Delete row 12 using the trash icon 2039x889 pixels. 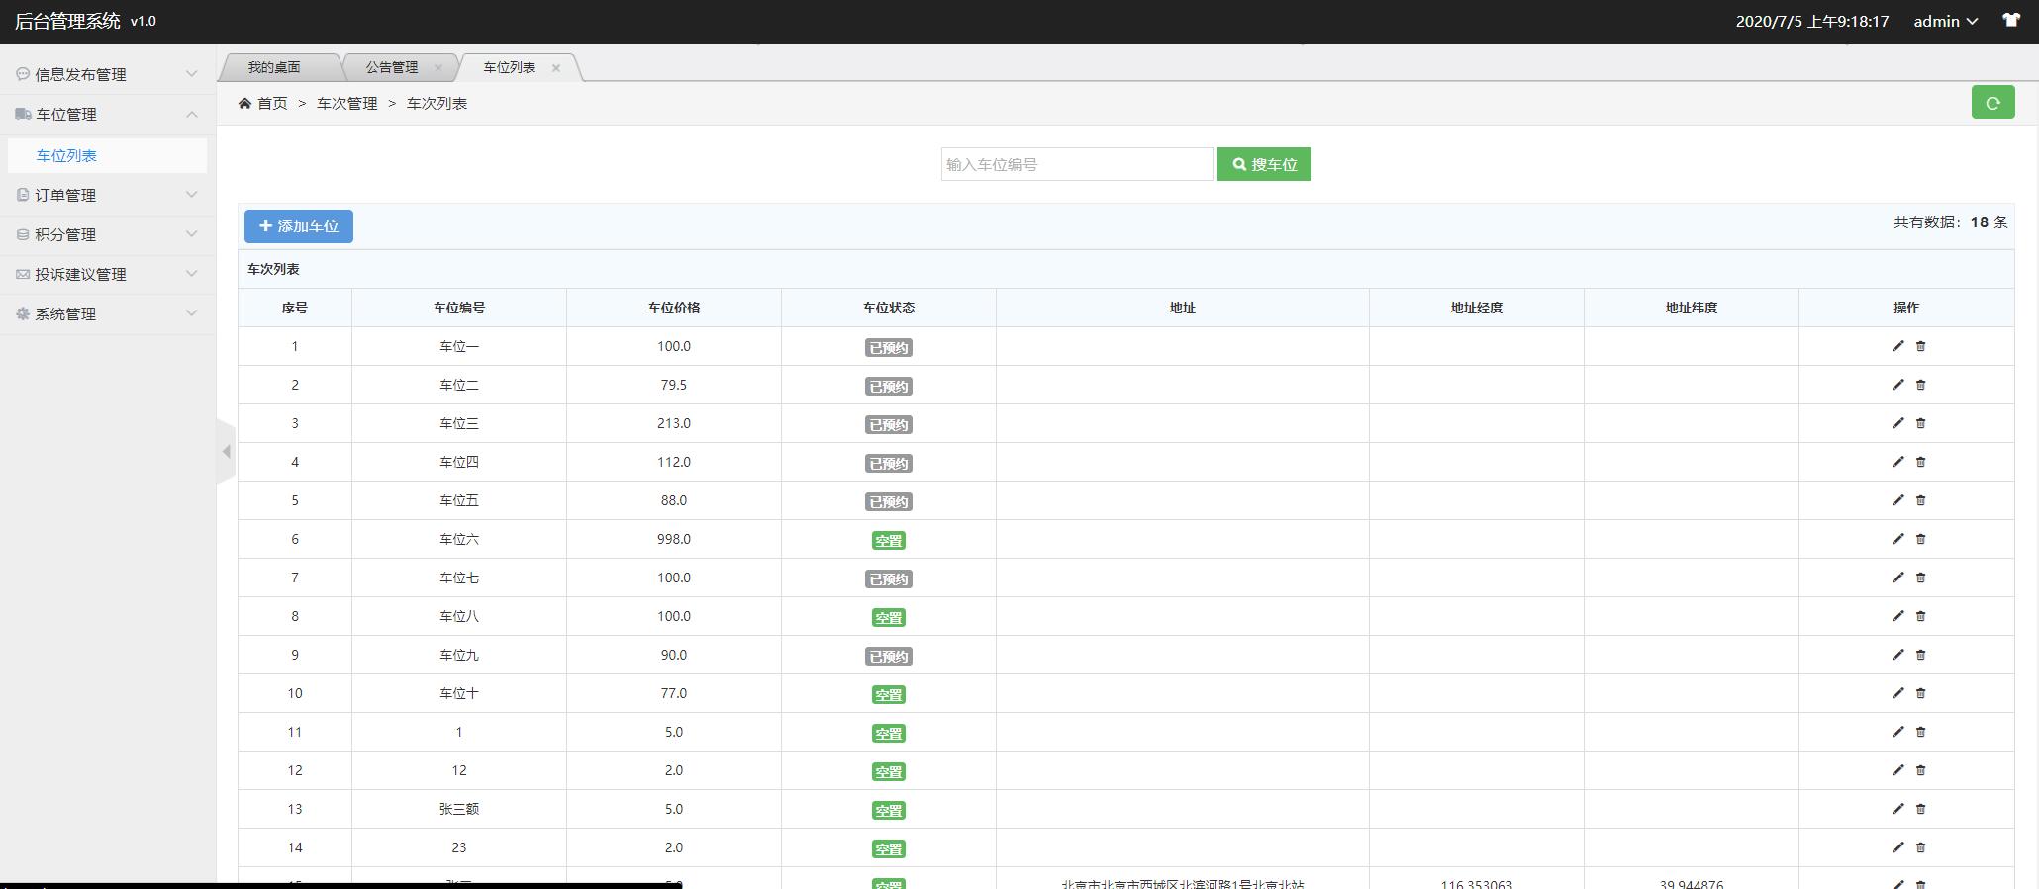tap(1920, 770)
